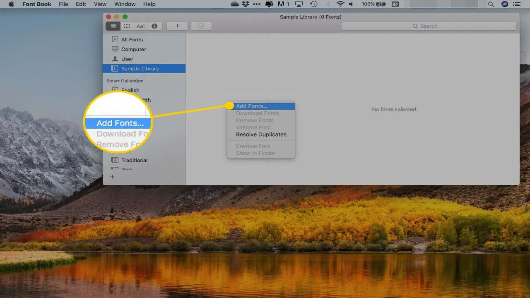This screenshot has width=530, height=298.
Task: Choose Remove Fonts from the context menu
Action: click(x=261, y=120)
